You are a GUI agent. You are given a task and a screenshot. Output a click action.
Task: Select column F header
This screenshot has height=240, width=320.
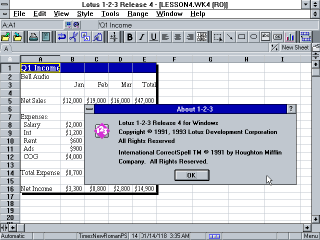(x=174, y=59)
